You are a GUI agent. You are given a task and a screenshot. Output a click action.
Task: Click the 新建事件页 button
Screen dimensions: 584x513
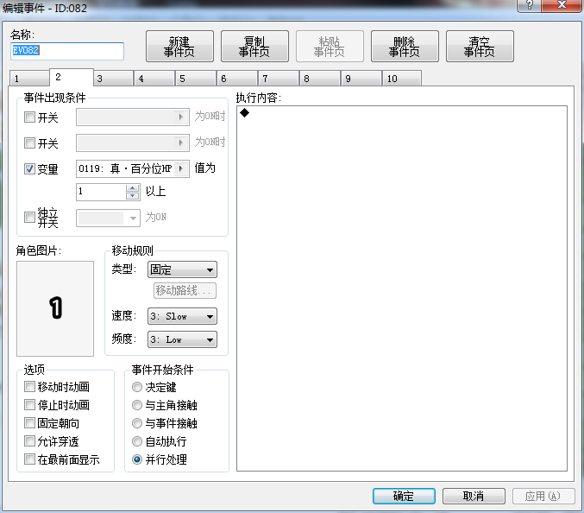click(179, 47)
